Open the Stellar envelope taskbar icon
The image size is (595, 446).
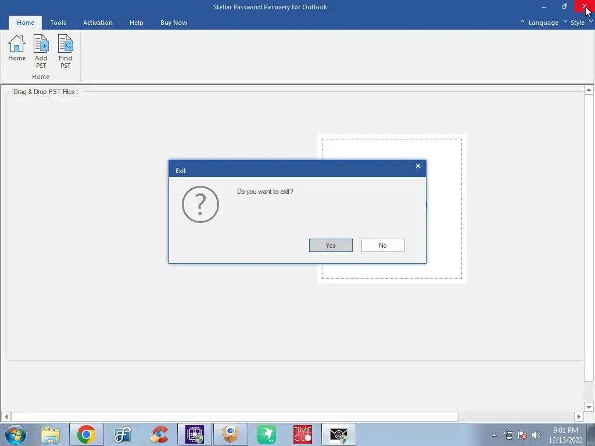pyautogui.click(x=339, y=434)
